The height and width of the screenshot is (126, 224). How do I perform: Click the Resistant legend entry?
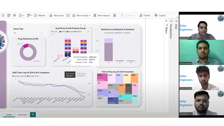tap(119, 33)
